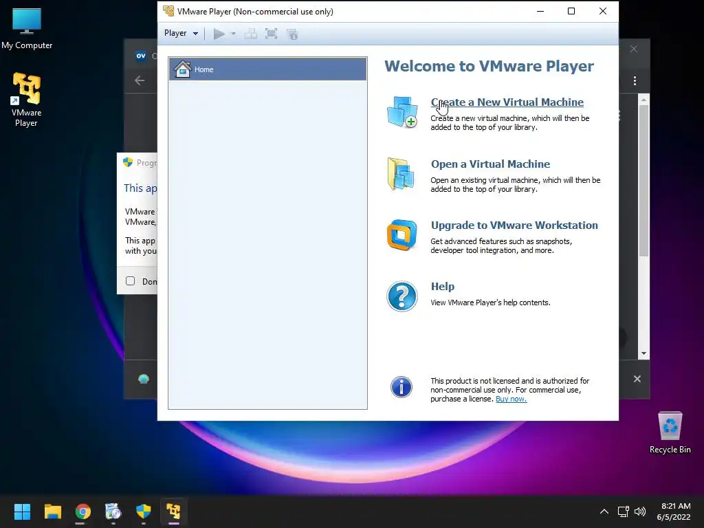704x528 pixels.
Task: Open Google Chrome from the taskbar
Action: [82, 511]
